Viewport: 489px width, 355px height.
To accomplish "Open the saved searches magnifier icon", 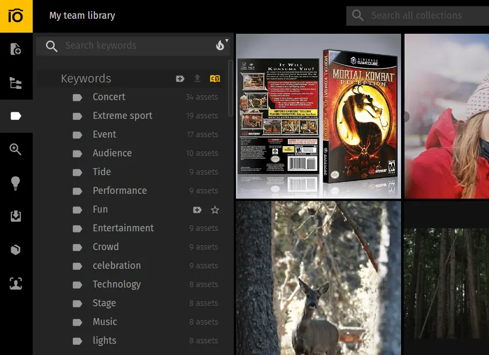I will click(16, 149).
